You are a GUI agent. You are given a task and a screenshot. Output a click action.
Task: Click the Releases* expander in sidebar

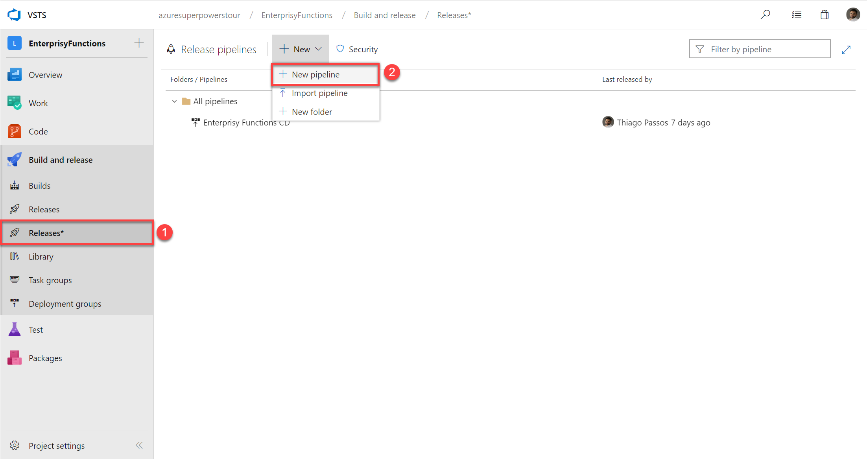[x=77, y=233]
